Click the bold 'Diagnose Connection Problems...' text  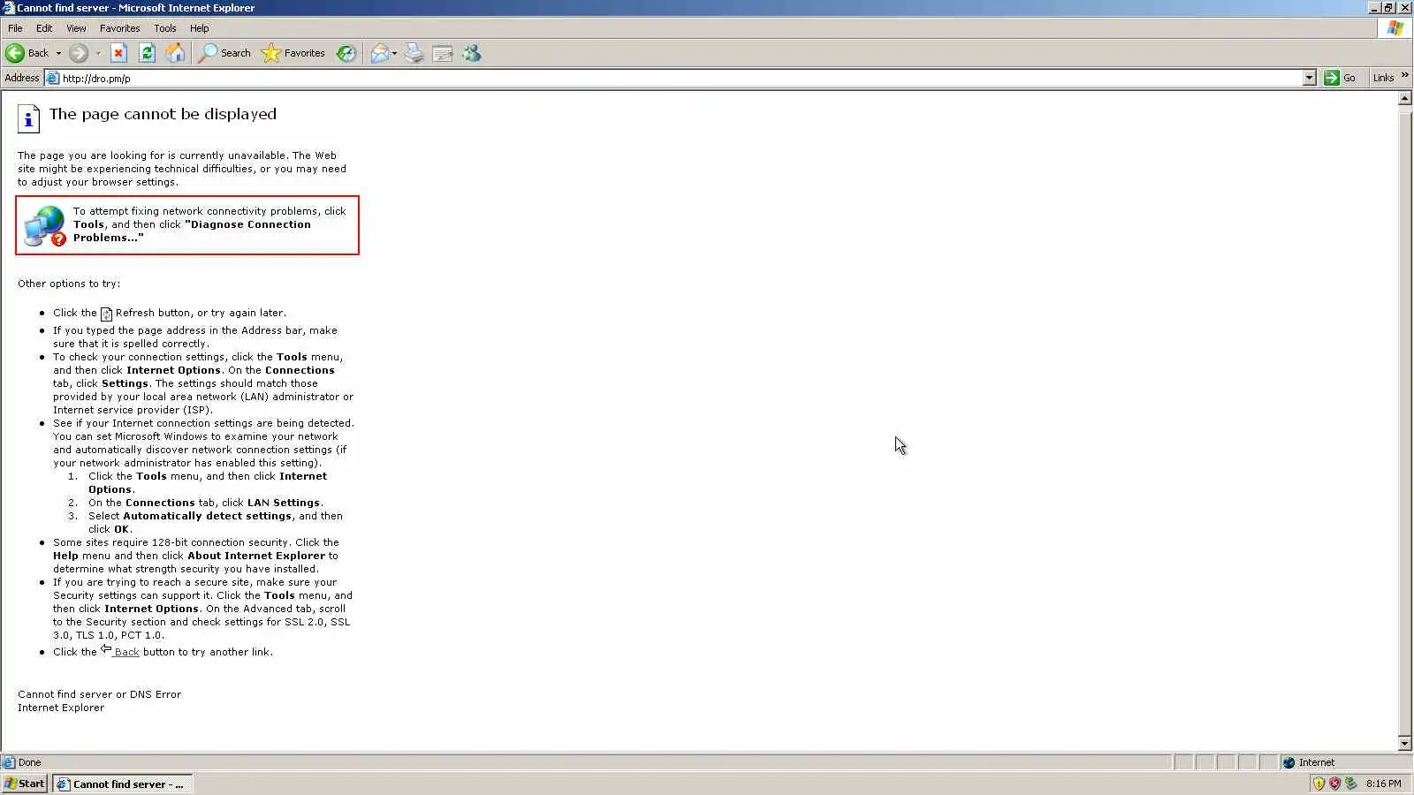[192, 231]
